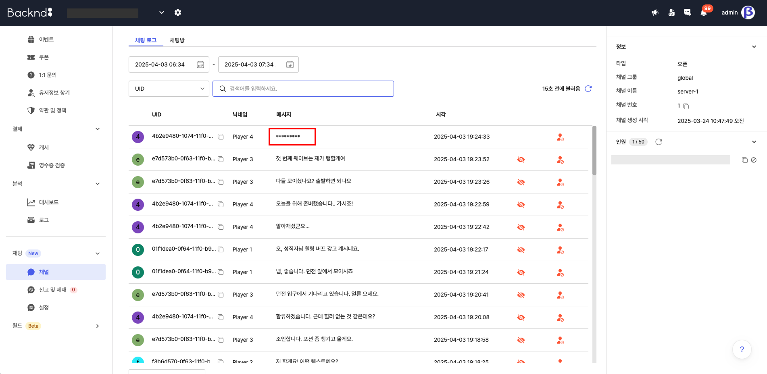Collapse the 인원 panel

754,142
